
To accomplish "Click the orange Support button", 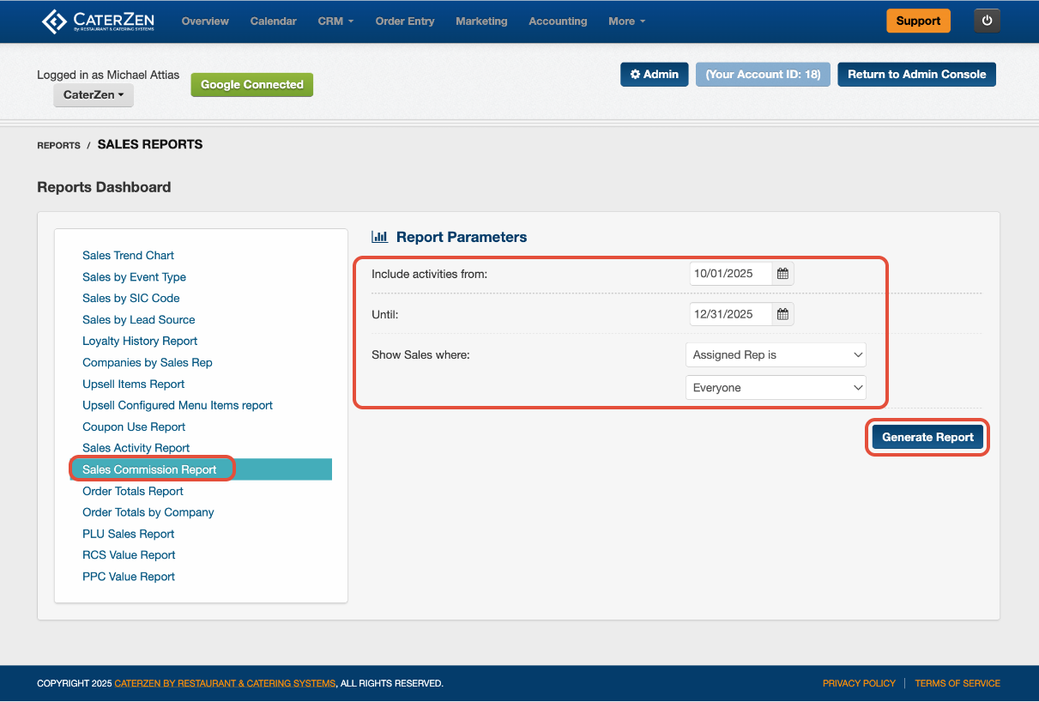I will point(918,21).
